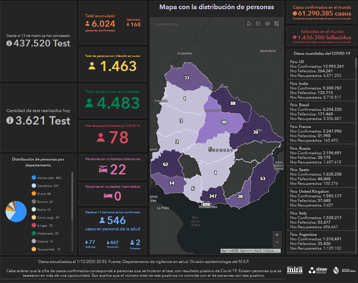Open the basemap gallery grid icon
The height and width of the screenshot is (283, 358).
tap(277, 23)
